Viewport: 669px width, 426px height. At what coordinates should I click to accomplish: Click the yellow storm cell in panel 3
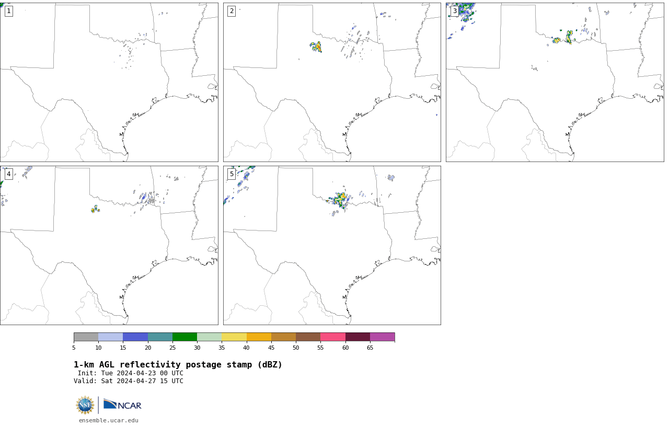click(x=569, y=37)
